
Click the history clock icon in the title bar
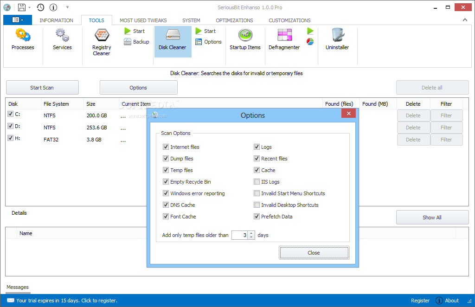tap(41, 7)
